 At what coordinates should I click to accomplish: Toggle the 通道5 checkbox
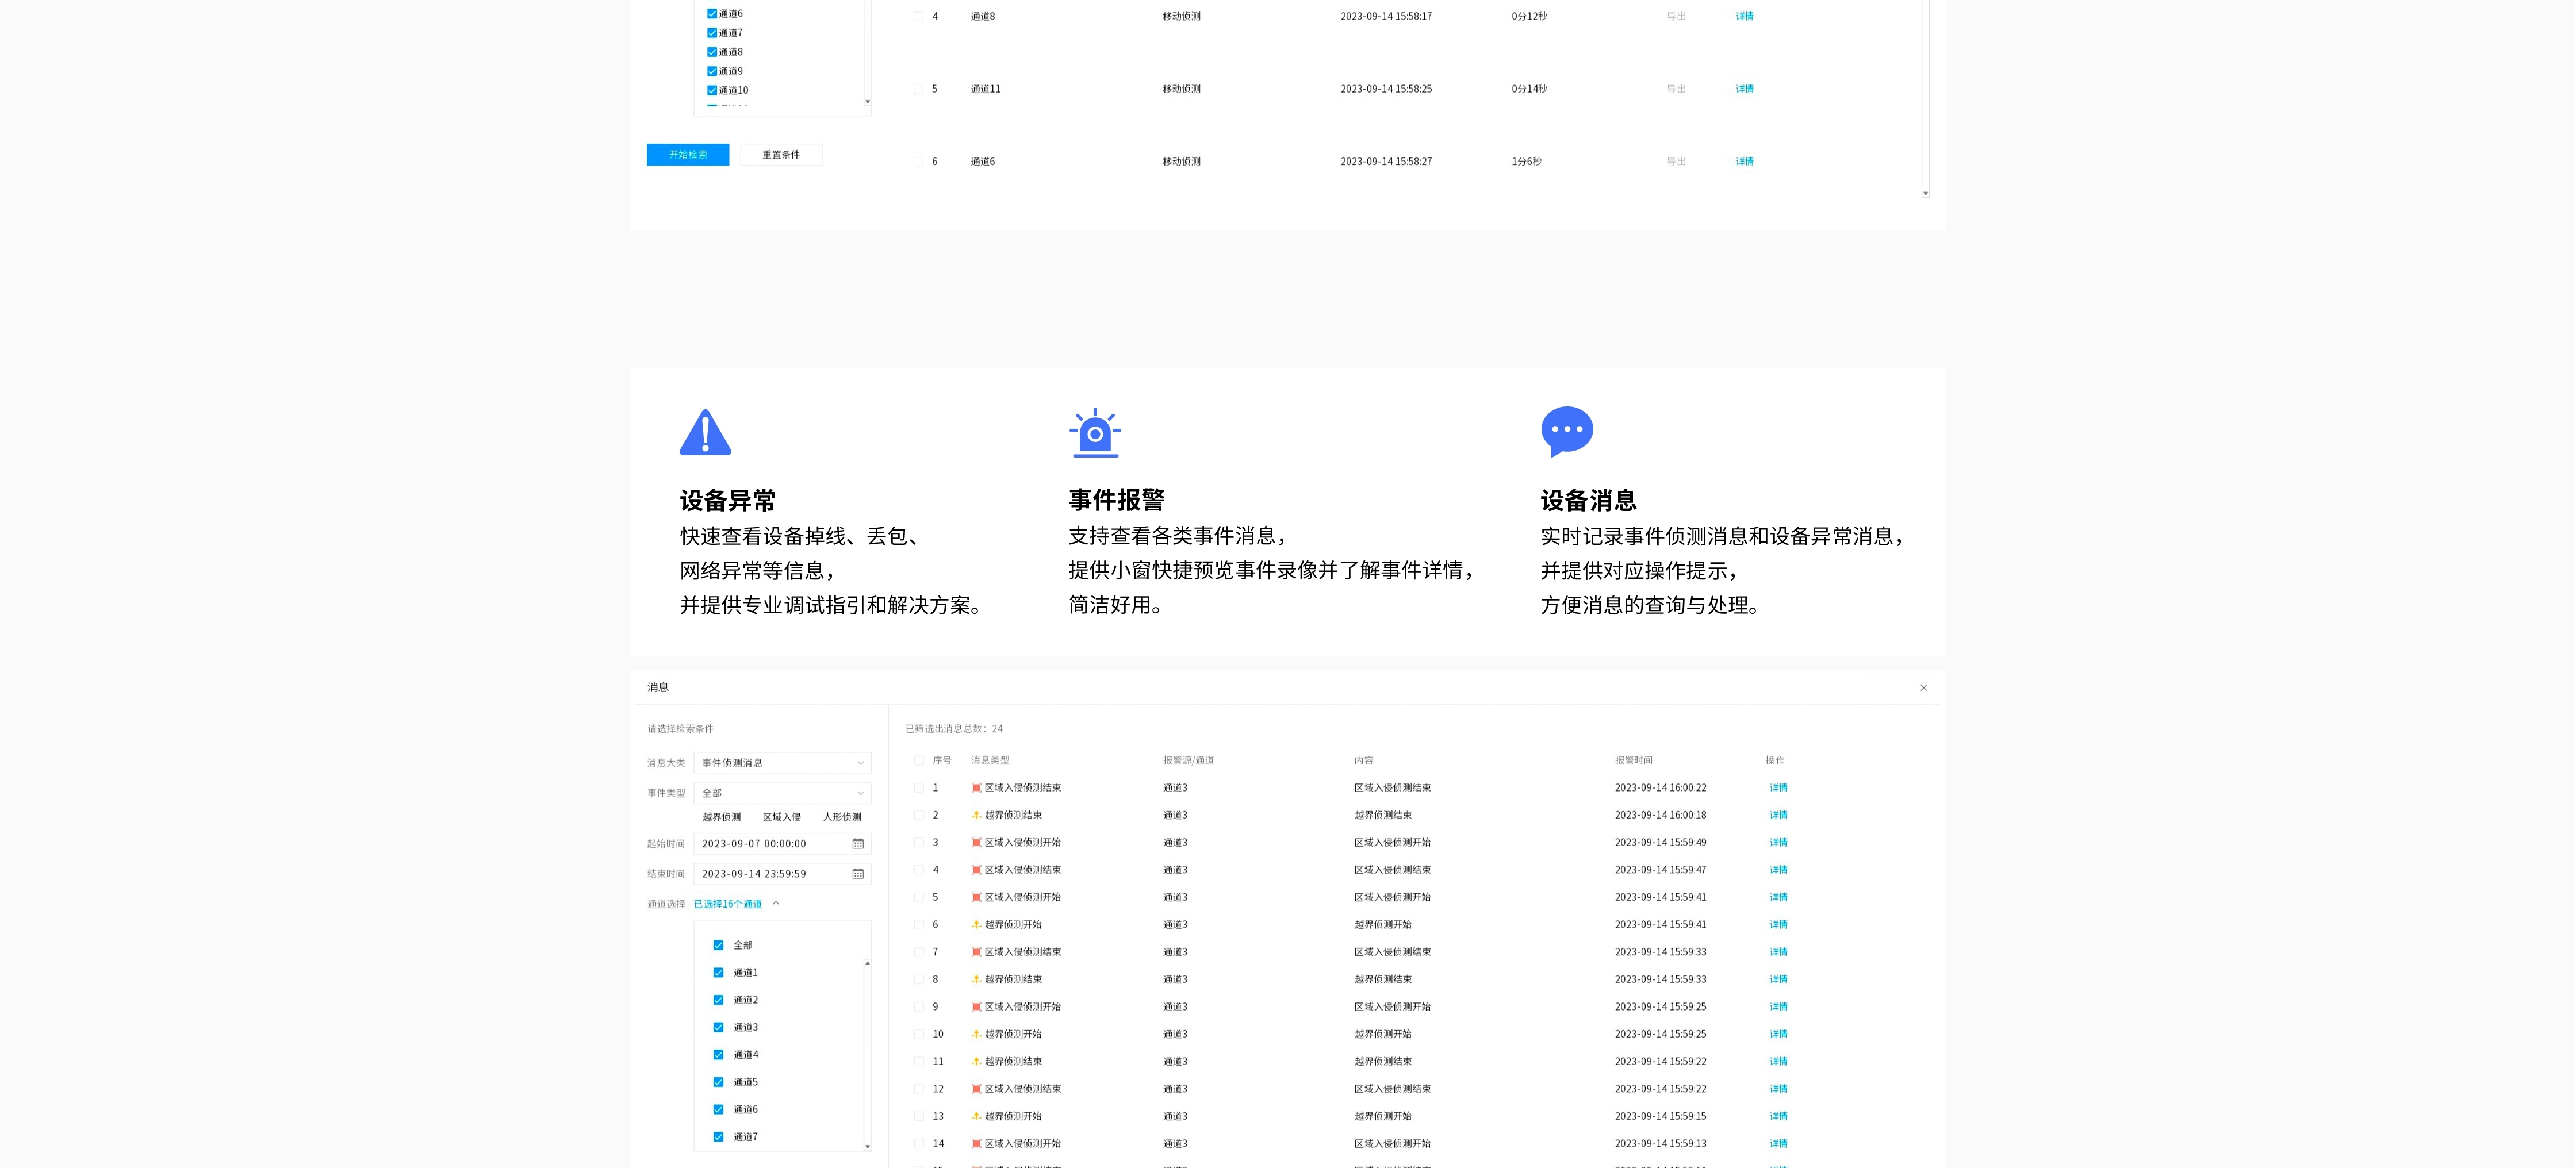tap(718, 1082)
